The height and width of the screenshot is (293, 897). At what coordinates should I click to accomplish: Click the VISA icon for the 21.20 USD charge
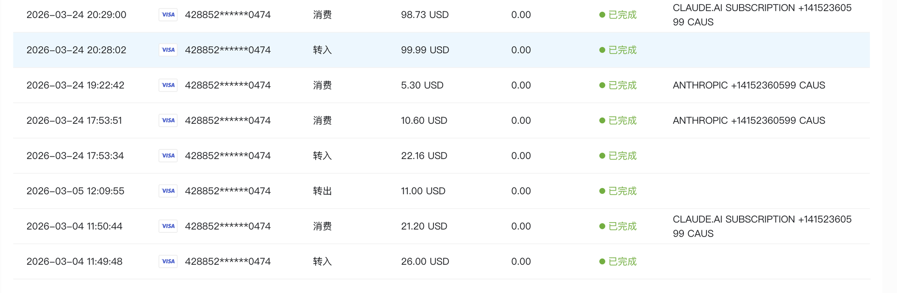(168, 226)
